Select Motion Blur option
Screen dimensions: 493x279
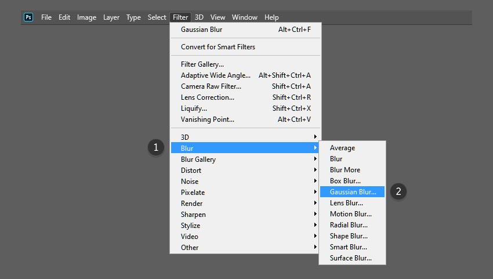(350, 214)
